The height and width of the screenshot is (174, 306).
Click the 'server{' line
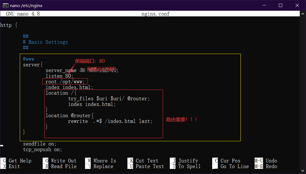click(33, 65)
